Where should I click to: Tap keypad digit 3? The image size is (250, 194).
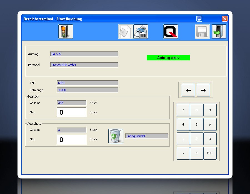pos(210,139)
